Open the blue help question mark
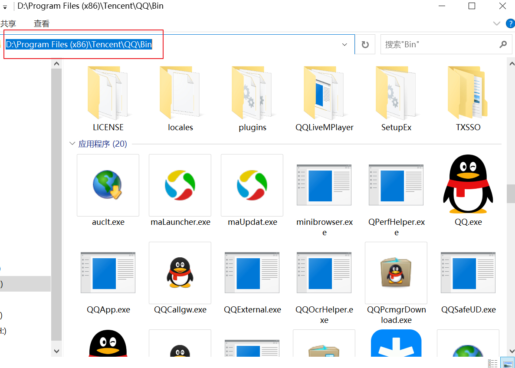This screenshot has height=368, width=515. click(x=510, y=23)
